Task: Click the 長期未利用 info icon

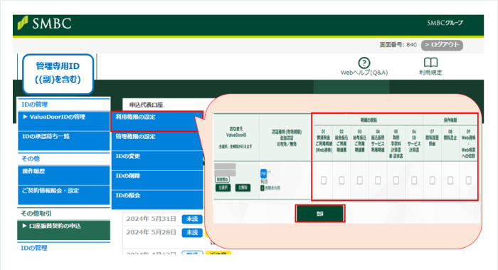Action: 262,188
